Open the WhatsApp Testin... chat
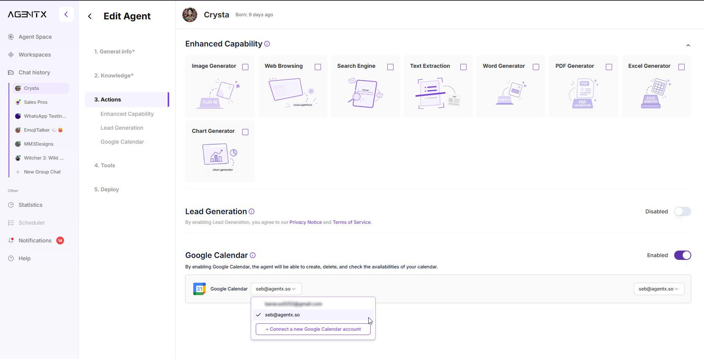The image size is (704, 359). point(41,116)
